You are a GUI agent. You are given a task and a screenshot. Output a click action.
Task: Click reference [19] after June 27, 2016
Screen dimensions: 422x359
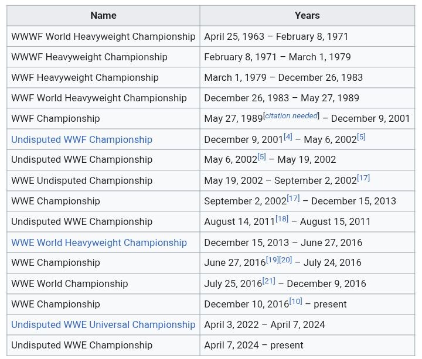pyautogui.click(x=273, y=259)
